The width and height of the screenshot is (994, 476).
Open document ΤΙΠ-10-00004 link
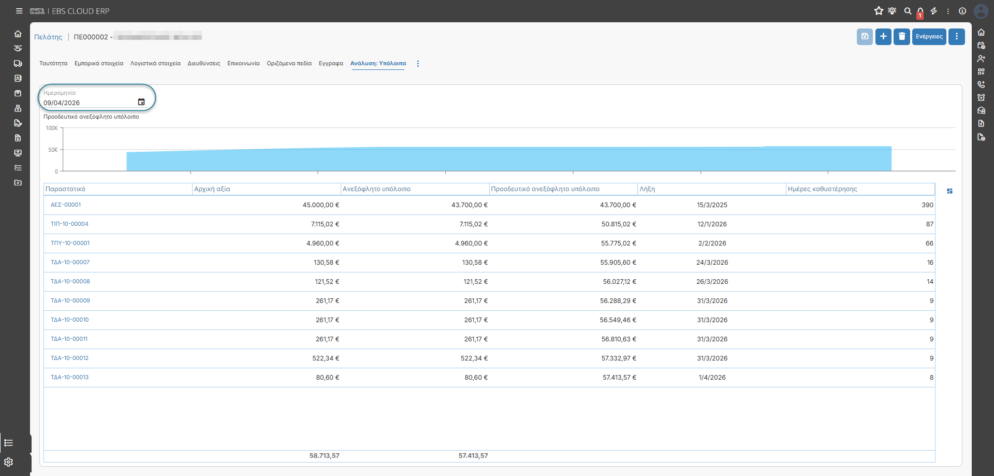pos(69,224)
